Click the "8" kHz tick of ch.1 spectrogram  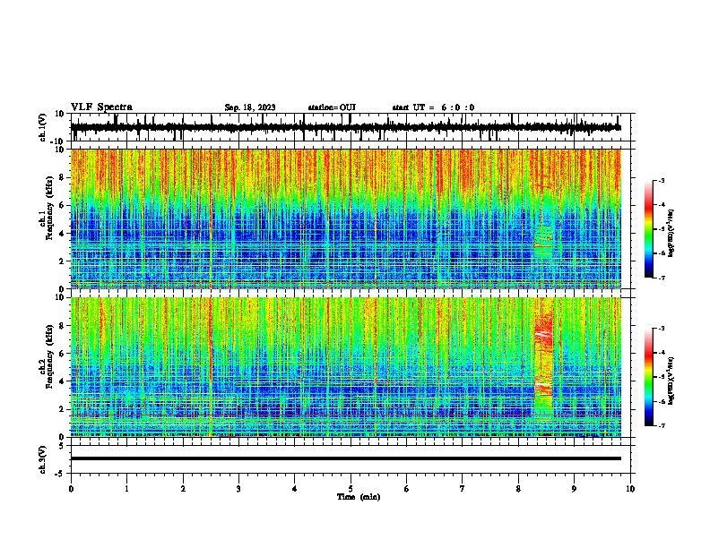point(62,177)
